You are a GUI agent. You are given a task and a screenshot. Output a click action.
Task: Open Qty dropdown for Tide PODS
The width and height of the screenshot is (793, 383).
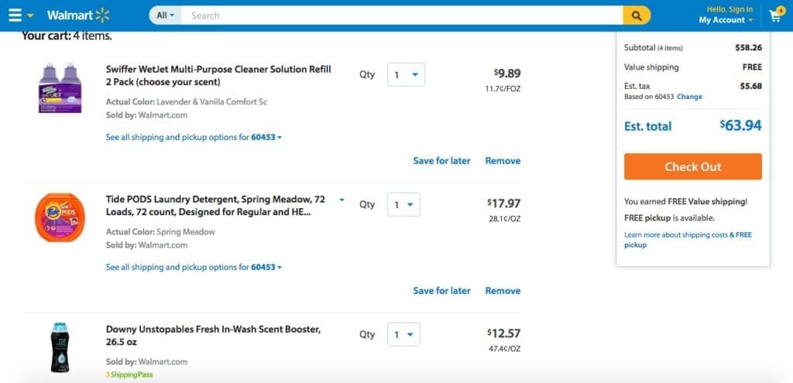[x=403, y=205]
